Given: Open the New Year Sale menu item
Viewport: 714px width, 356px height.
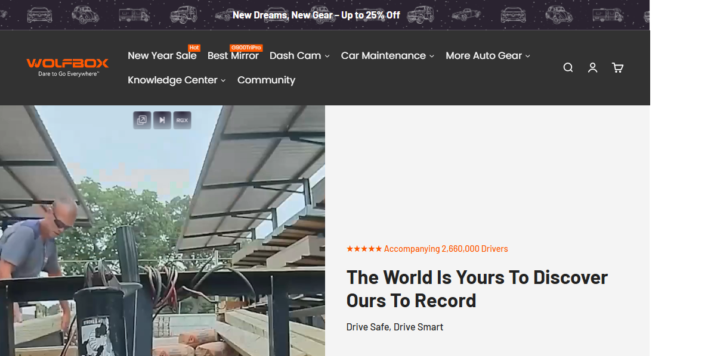Looking at the screenshot, I should click(x=162, y=56).
